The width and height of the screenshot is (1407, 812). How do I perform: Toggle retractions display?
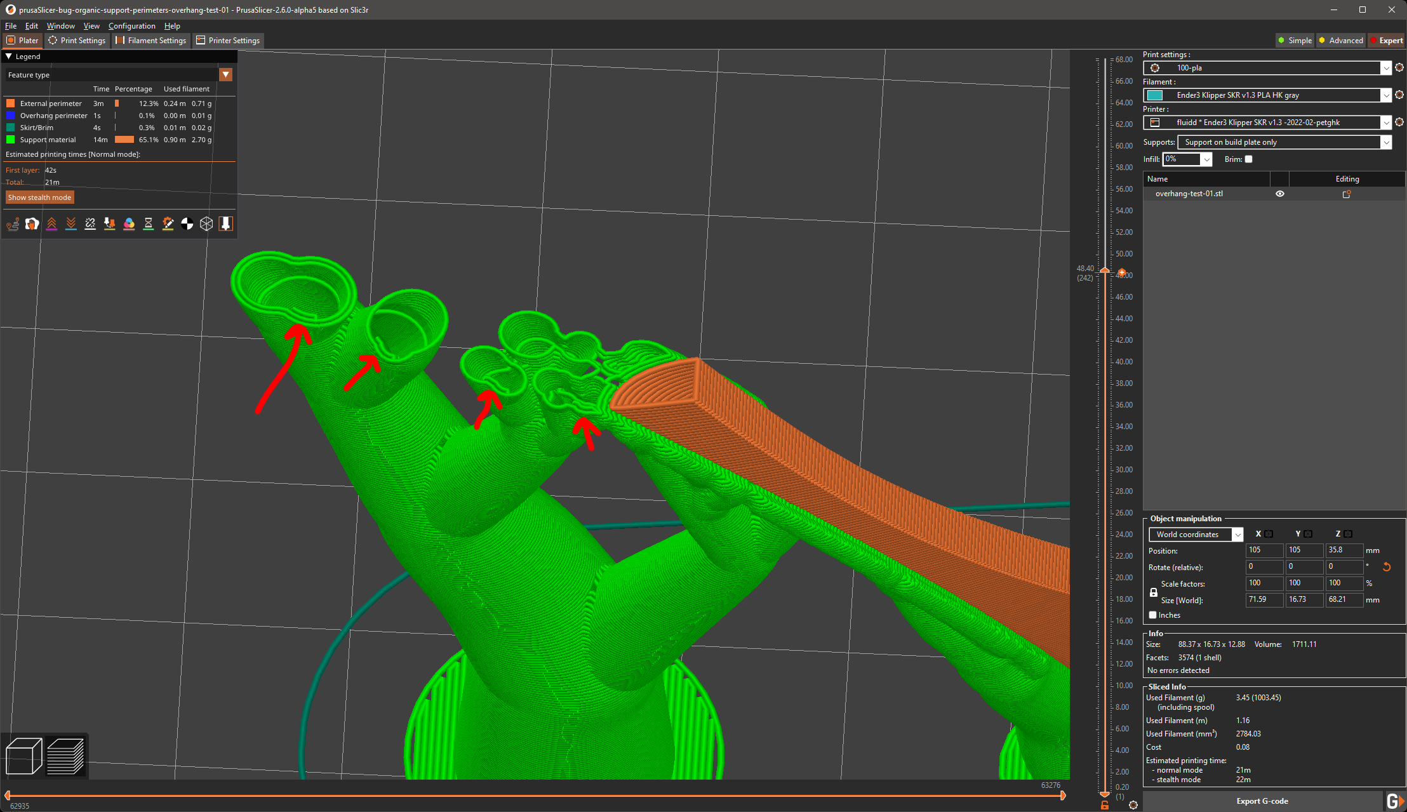[x=51, y=223]
